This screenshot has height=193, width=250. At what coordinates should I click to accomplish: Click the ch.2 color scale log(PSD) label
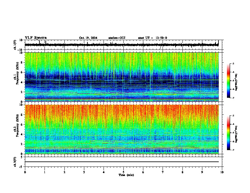pos(236,134)
